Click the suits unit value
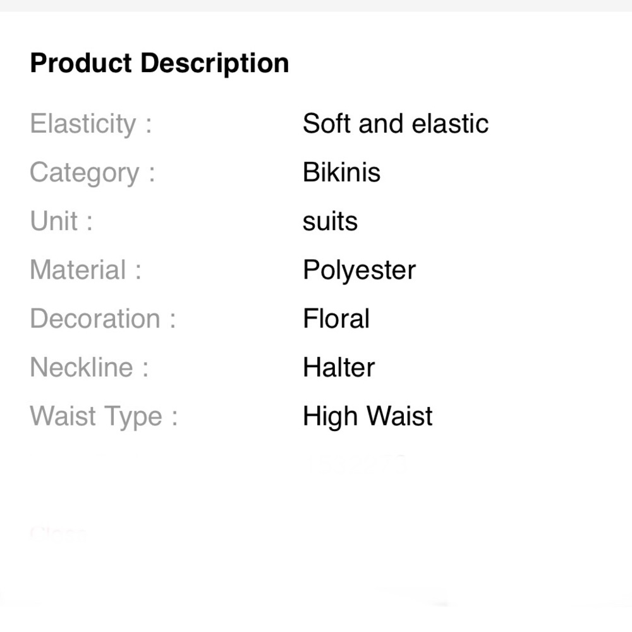Screen dimensions: 632x632 [x=330, y=221]
